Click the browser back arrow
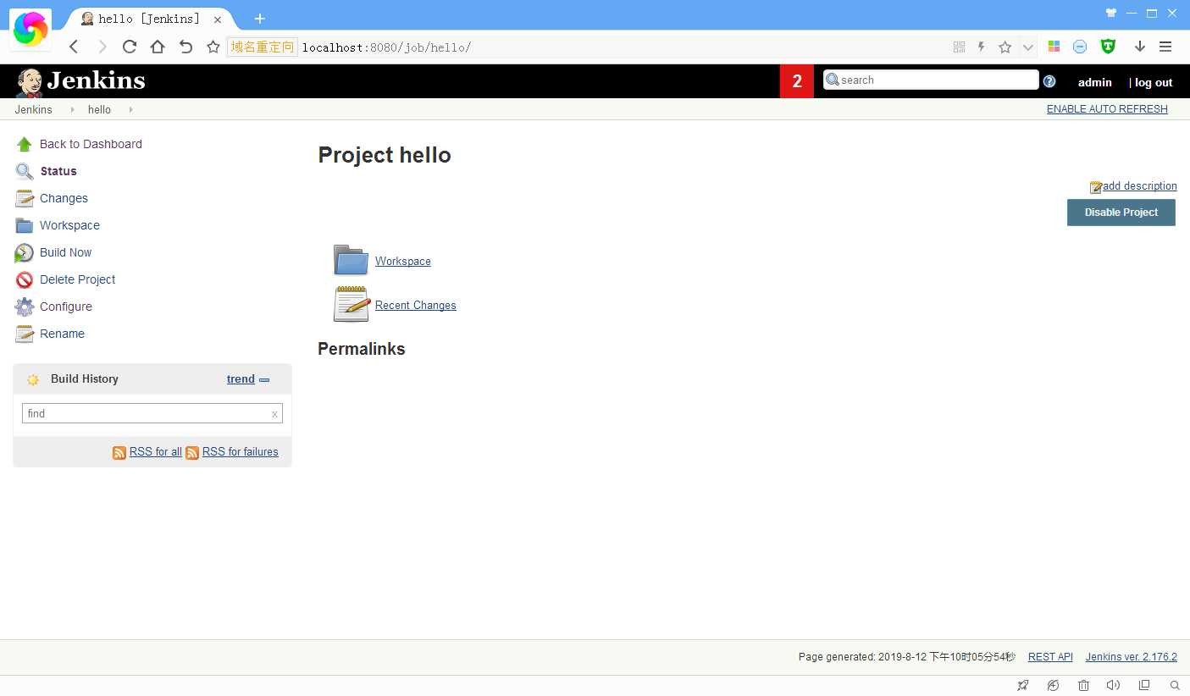Image resolution: width=1190 pixels, height=696 pixels. point(74,47)
